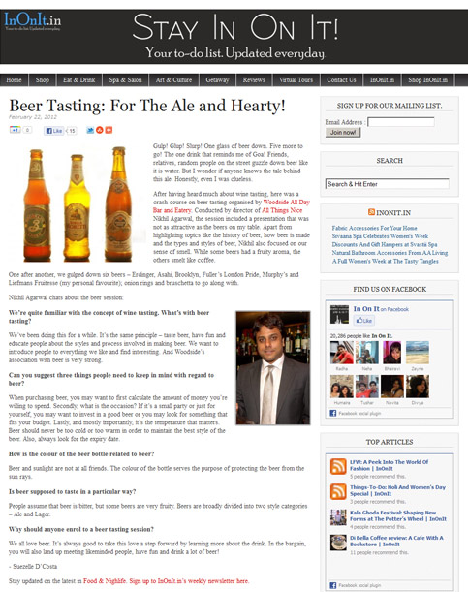Open the orange plus share icon

[x=109, y=130]
